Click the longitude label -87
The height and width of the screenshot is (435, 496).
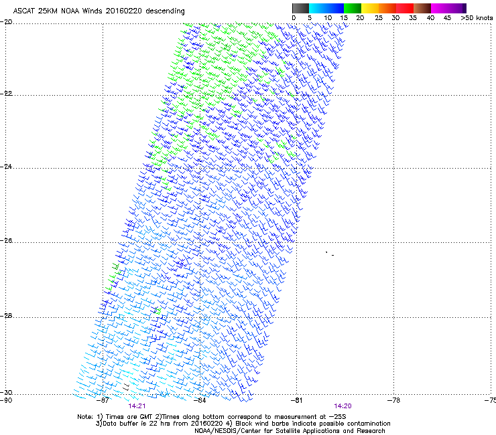(x=103, y=400)
